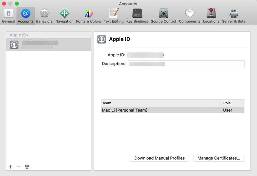Click the User role cell
This screenshot has height=176, width=257.
click(x=228, y=110)
